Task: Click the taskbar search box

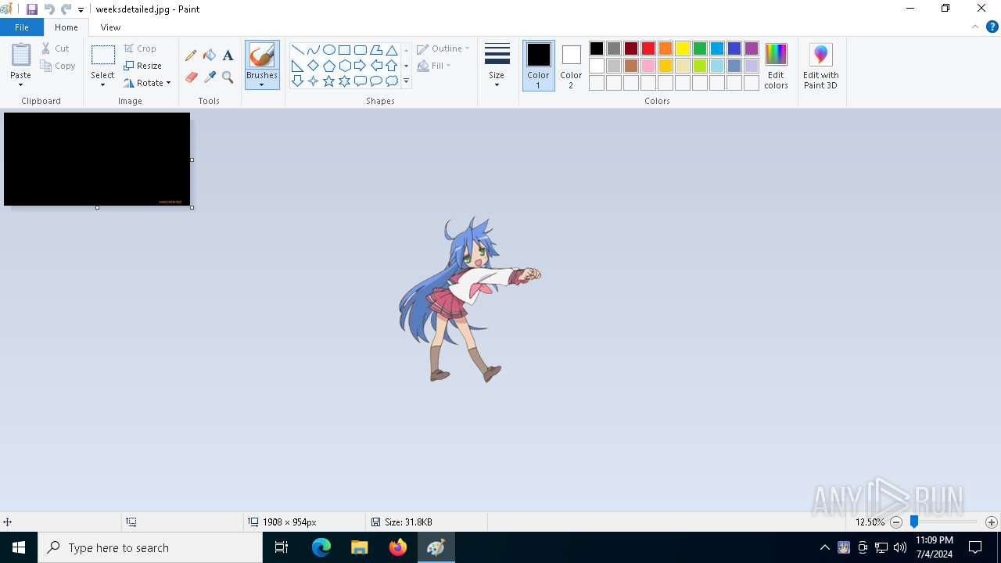Action: (150, 547)
